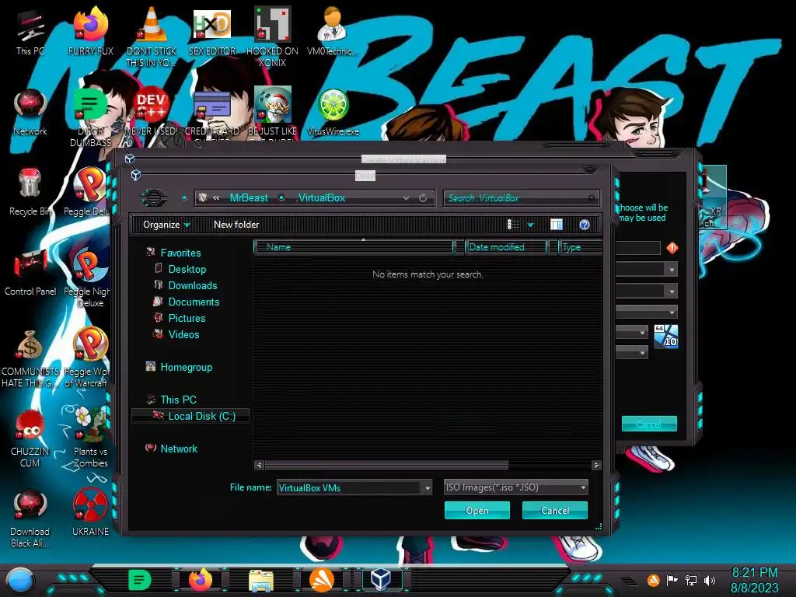
Task: Click the Open button
Action: pos(477,510)
